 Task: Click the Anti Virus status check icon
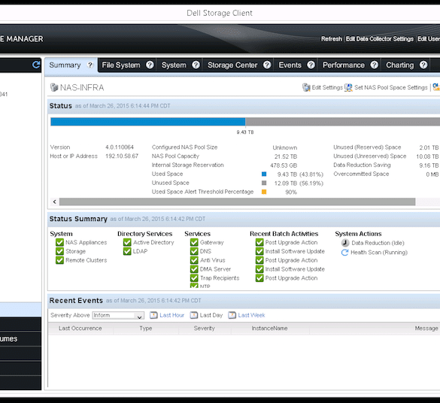[x=194, y=260]
